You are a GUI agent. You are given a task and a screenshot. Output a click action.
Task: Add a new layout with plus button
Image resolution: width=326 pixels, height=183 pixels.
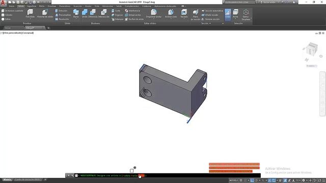click(x=45, y=179)
